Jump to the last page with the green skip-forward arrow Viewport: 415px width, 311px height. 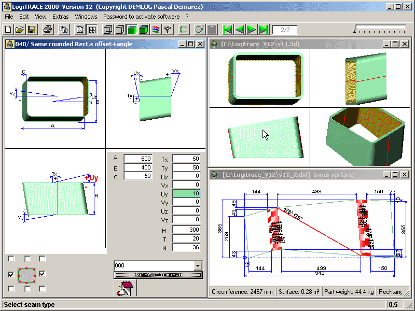click(x=264, y=30)
